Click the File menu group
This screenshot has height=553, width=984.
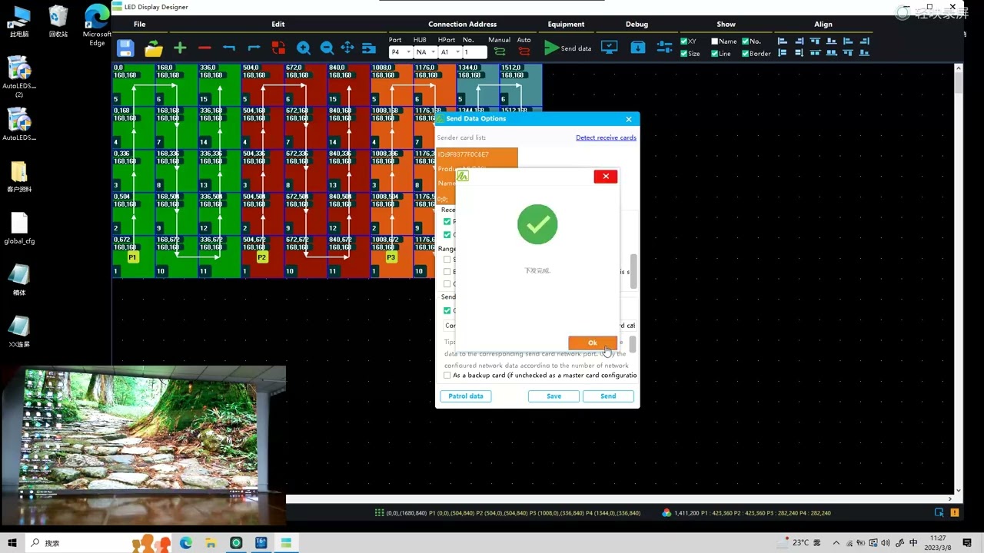pos(139,24)
